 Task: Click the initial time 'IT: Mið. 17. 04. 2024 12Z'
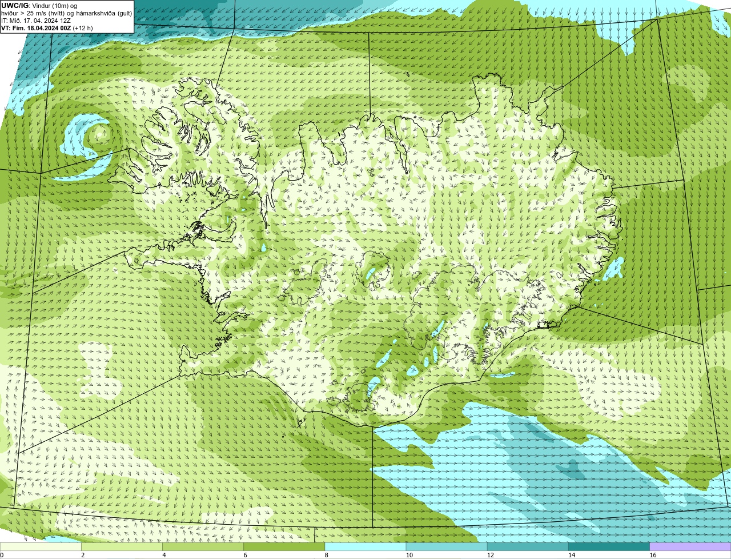pos(36,21)
